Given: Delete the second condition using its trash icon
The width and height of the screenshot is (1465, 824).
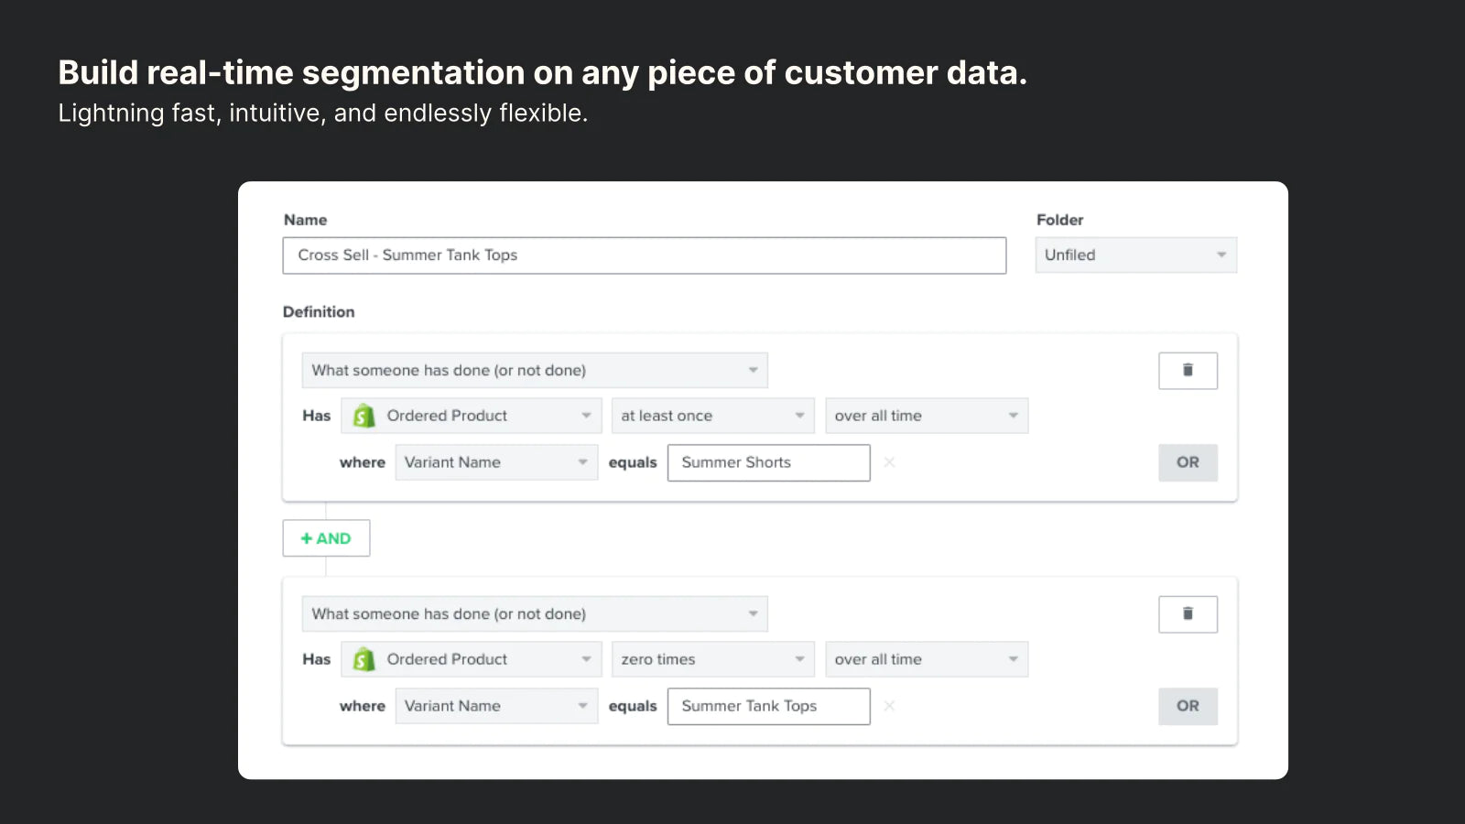Looking at the screenshot, I should click(x=1188, y=613).
